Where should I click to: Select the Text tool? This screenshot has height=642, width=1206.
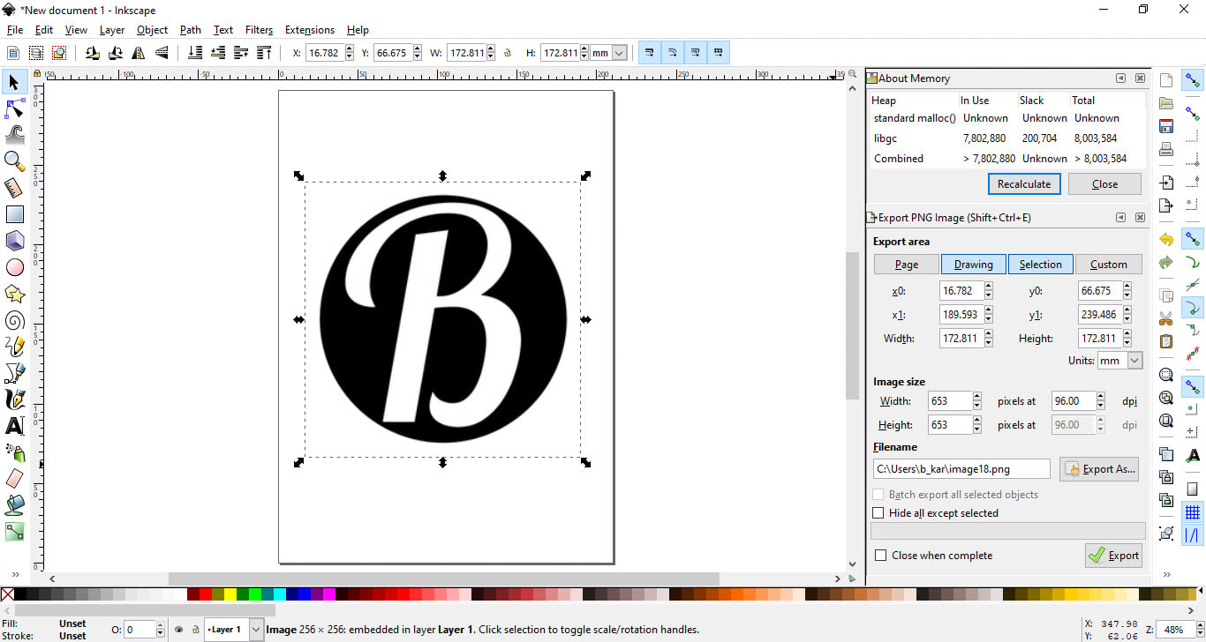pos(14,426)
